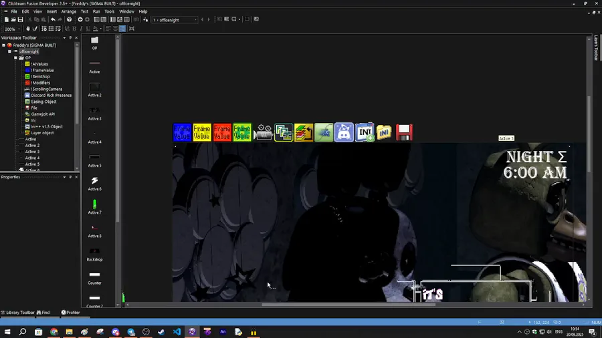This screenshot has width=602, height=338.
Task: Toggle the grid display icon
Action: click(51, 29)
